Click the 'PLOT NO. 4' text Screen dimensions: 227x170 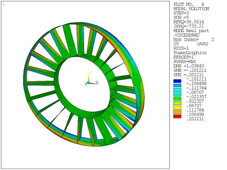pyautogui.click(x=189, y=4)
